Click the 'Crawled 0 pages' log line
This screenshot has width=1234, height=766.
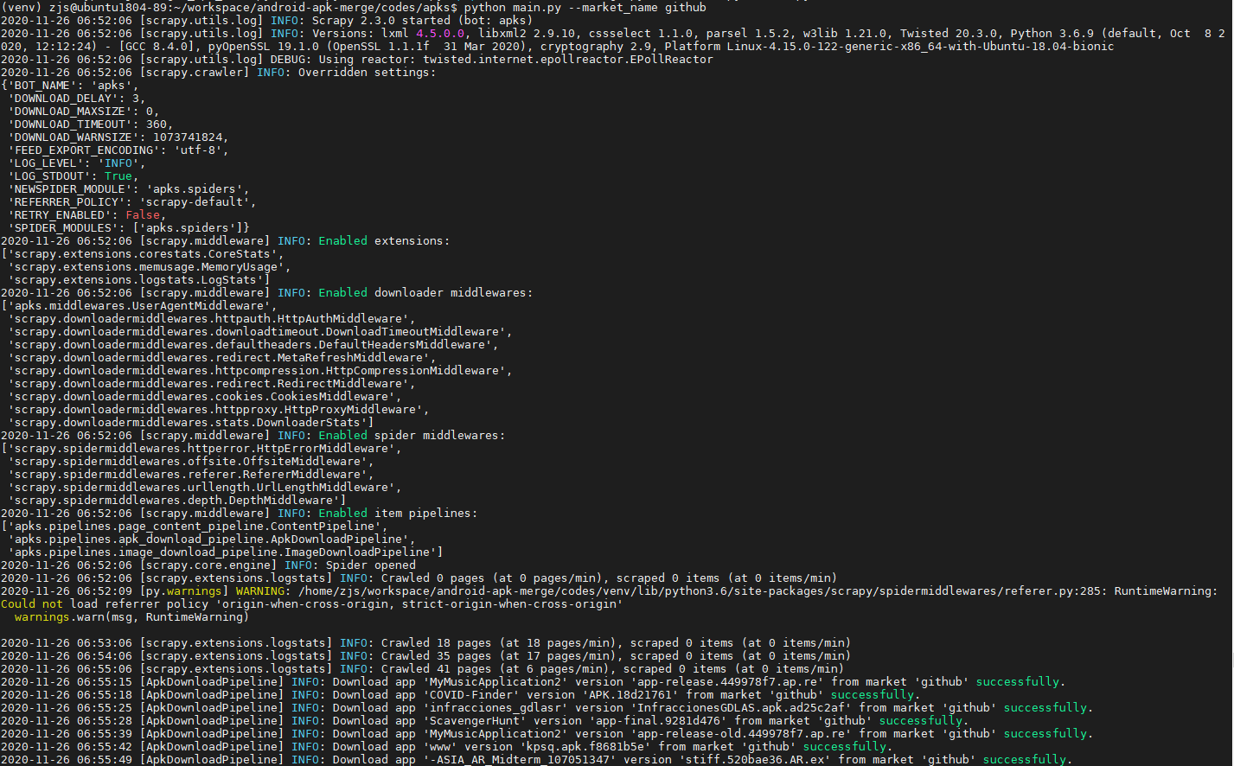[419, 578]
